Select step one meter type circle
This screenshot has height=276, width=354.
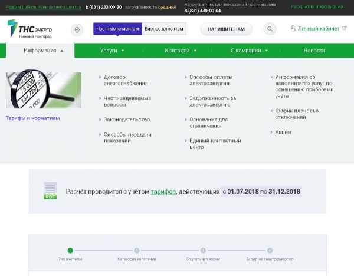click(x=70, y=250)
